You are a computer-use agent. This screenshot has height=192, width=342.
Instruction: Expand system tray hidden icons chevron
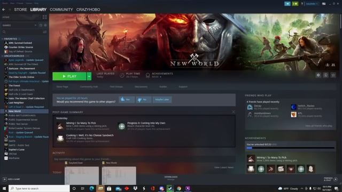(302, 188)
